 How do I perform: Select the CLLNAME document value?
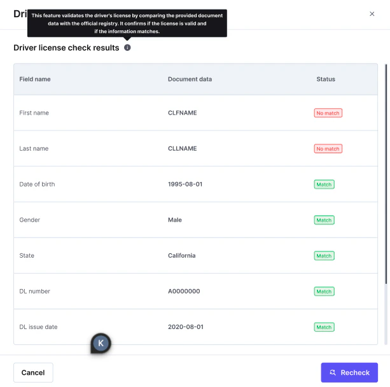pos(183,148)
